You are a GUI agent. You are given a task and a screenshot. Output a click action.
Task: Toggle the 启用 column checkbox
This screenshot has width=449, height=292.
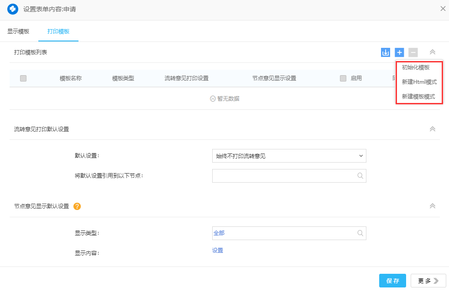coord(343,78)
